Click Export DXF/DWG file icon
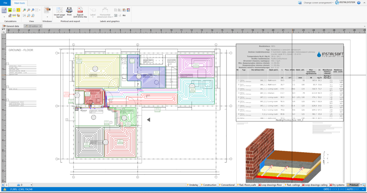Viewport: 367px width, 193px height. [x=80, y=11]
